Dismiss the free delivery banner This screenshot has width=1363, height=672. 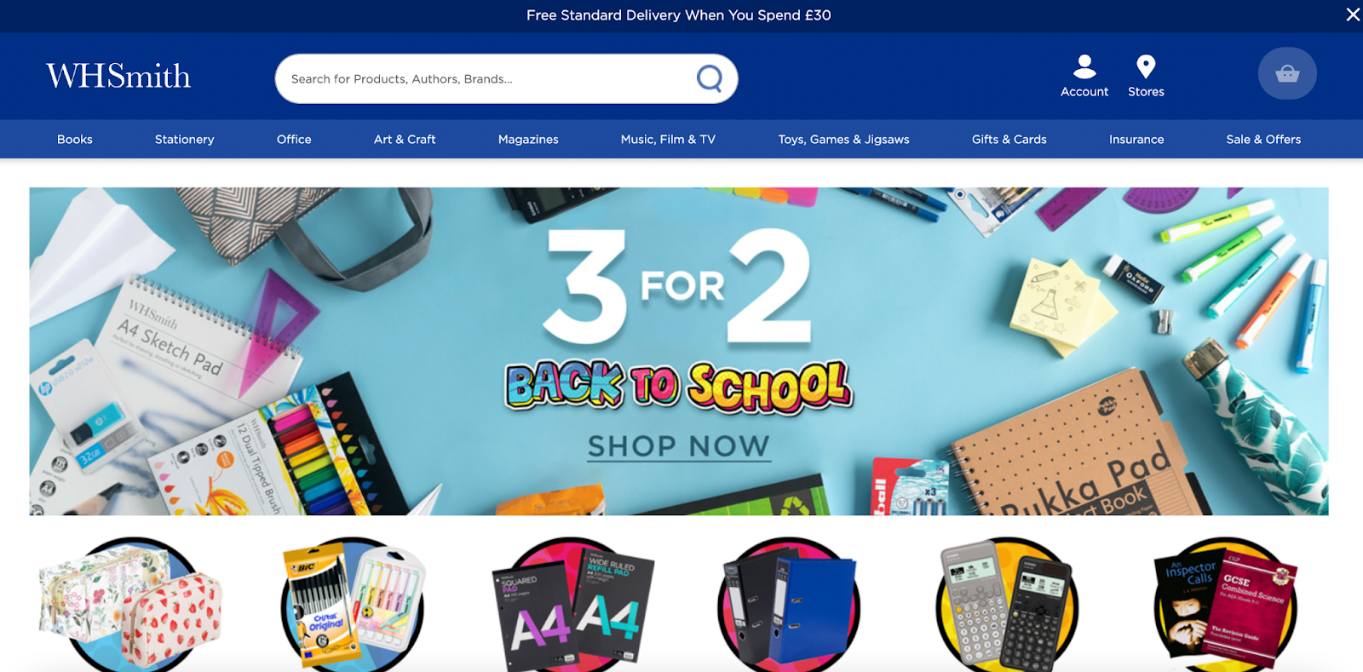(x=1353, y=14)
